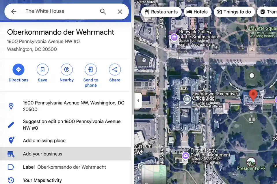This screenshot has width=277, height=184.
Task: Save this place with bookmark icon
Action: pos(42,69)
